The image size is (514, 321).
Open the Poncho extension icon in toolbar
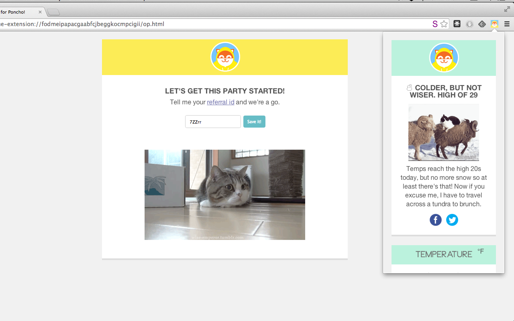point(494,24)
